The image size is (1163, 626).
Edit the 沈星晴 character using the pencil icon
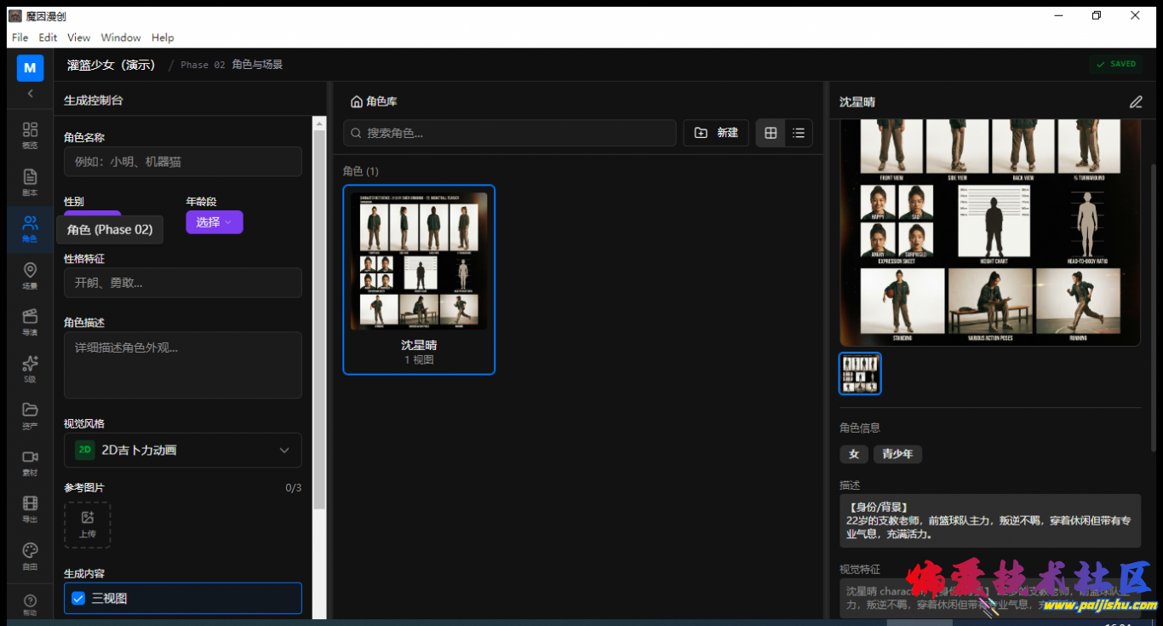(1136, 101)
